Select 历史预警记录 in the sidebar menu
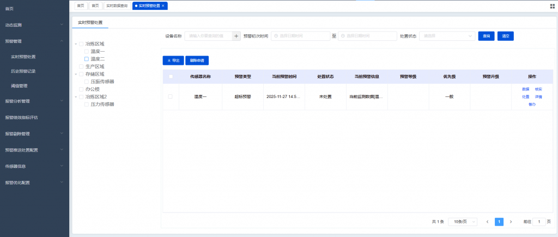 coord(23,71)
